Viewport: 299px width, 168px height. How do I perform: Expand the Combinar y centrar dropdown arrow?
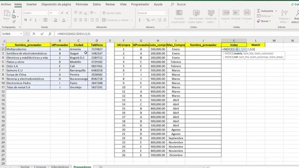click(132, 20)
